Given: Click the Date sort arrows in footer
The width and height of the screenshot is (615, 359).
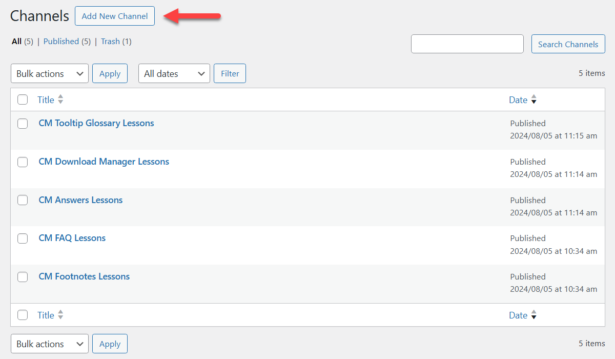Looking at the screenshot, I should (x=534, y=315).
